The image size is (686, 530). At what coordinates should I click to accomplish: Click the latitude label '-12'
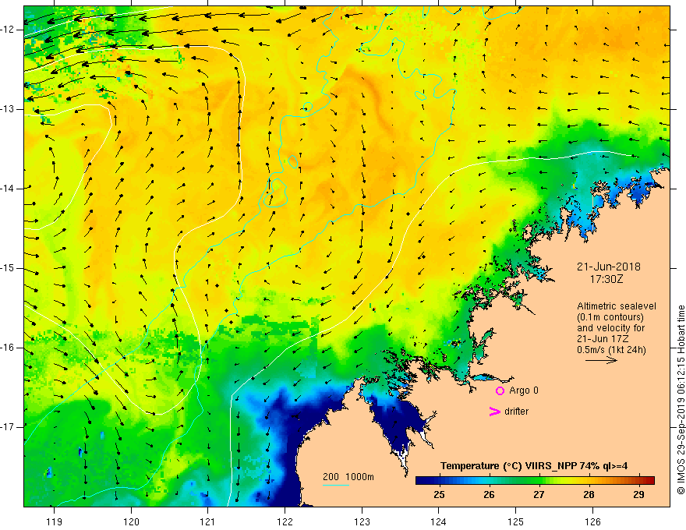coord(9,30)
